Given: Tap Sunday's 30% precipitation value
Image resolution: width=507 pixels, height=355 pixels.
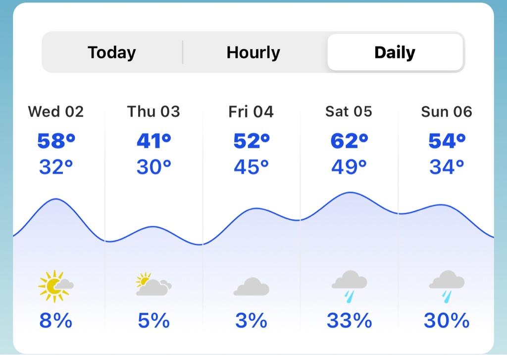Looking at the screenshot, I should click(x=447, y=321).
